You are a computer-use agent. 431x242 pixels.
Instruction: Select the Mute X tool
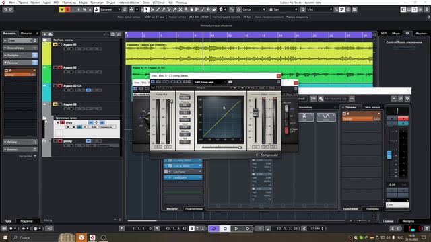(180, 9)
